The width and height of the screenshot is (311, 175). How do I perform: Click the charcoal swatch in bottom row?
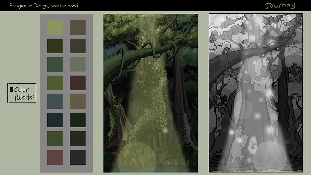(x=78, y=157)
